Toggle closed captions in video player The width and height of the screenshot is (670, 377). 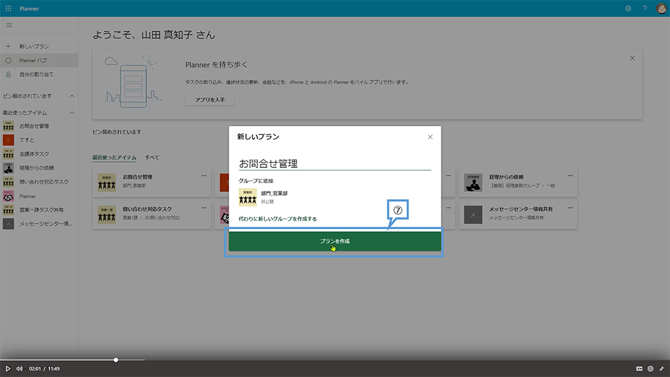pos(639,368)
